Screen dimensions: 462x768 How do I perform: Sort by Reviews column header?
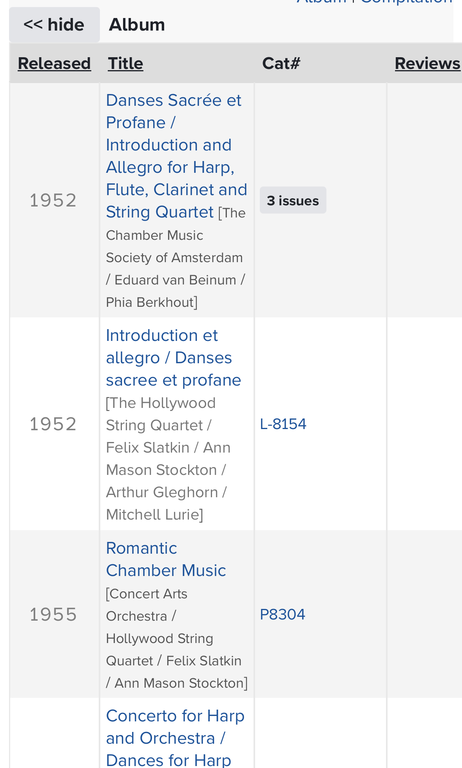pyautogui.click(x=428, y=63)
